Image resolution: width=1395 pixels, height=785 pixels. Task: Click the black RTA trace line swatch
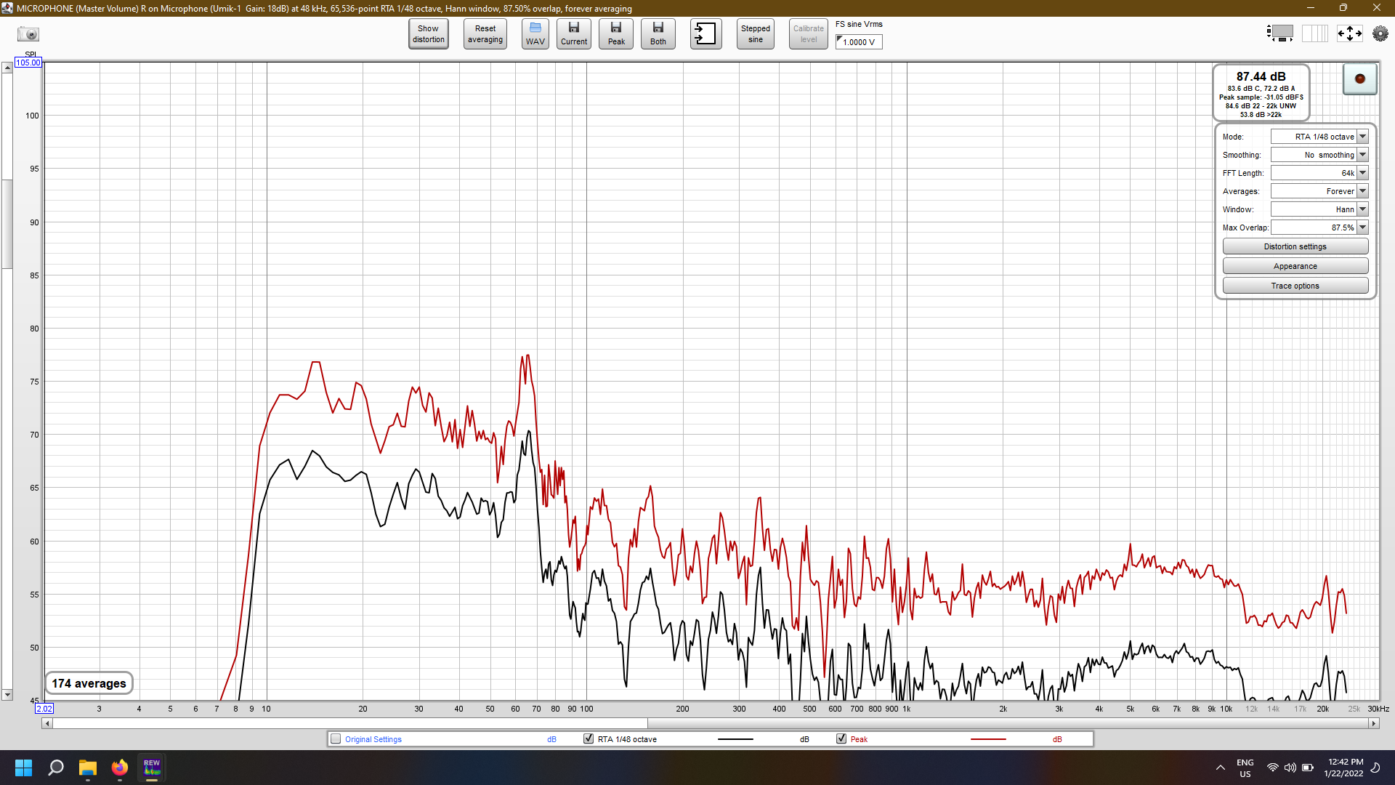coord(735,739)
